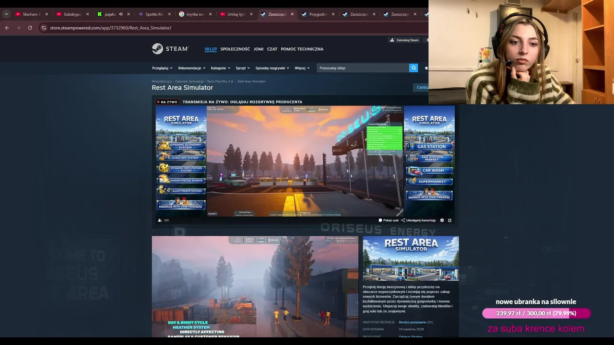Close the krynka wo tab

coord(210,14)
